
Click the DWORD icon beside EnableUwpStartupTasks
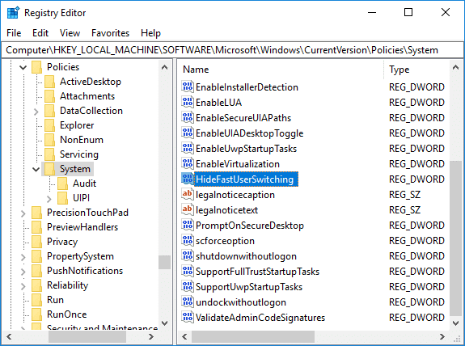(187, 149)
